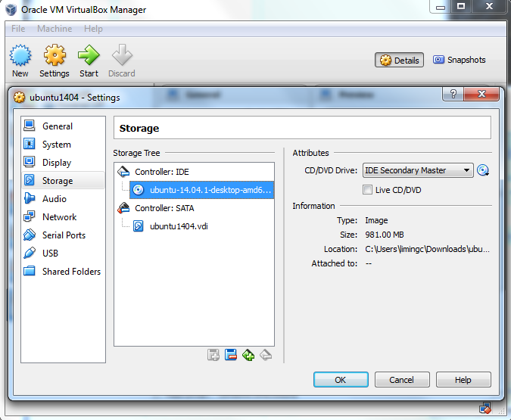The height and width of the screenshot is (420, 511).
Task: Open the Serial Ports settings icon
Action: tap(30, 235)
